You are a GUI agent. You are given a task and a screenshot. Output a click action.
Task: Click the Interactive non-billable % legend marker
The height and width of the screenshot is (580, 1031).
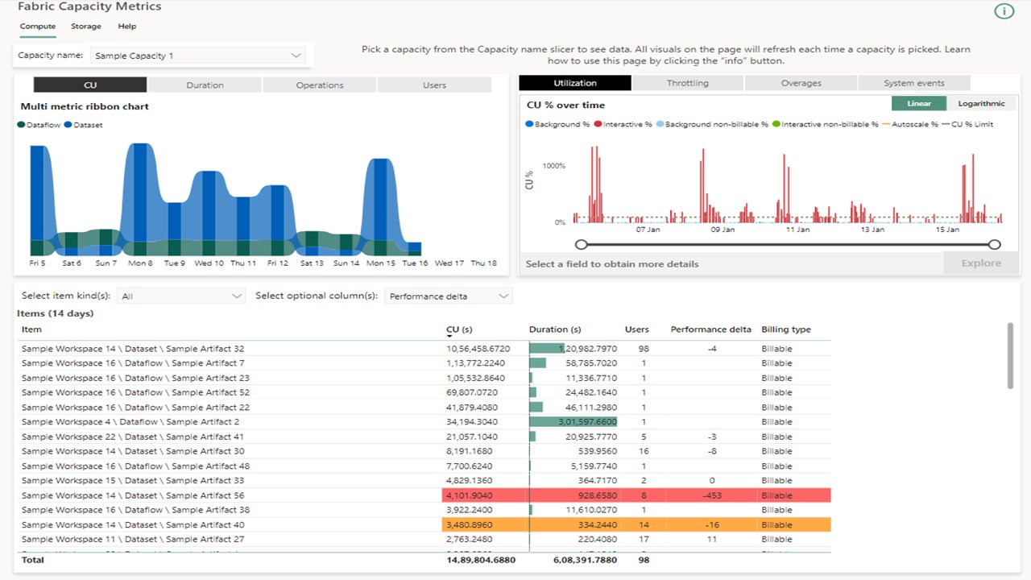[776, 124]
